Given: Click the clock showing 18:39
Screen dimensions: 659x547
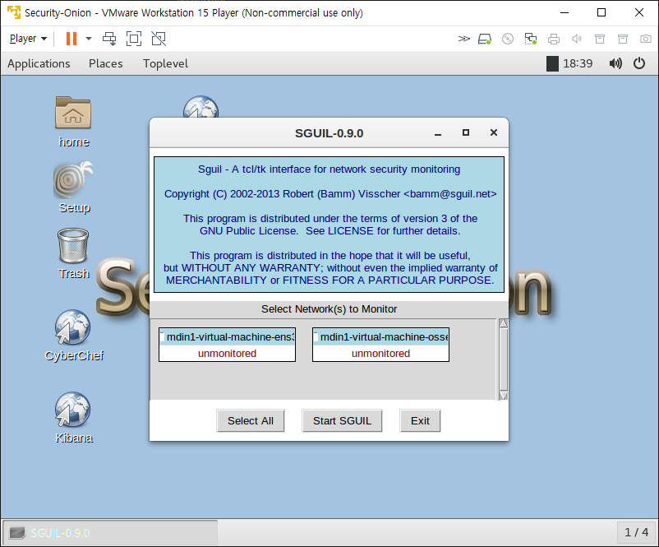Looking at the screenshot, I should coord(578,63).
